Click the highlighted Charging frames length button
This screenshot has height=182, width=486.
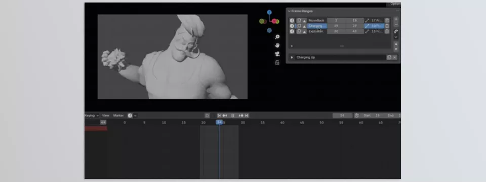pos(374,26)
